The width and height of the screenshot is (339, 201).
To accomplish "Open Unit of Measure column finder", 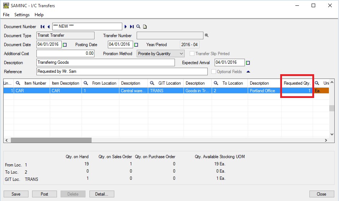I will pyautogui.click(x=317, y=83).
